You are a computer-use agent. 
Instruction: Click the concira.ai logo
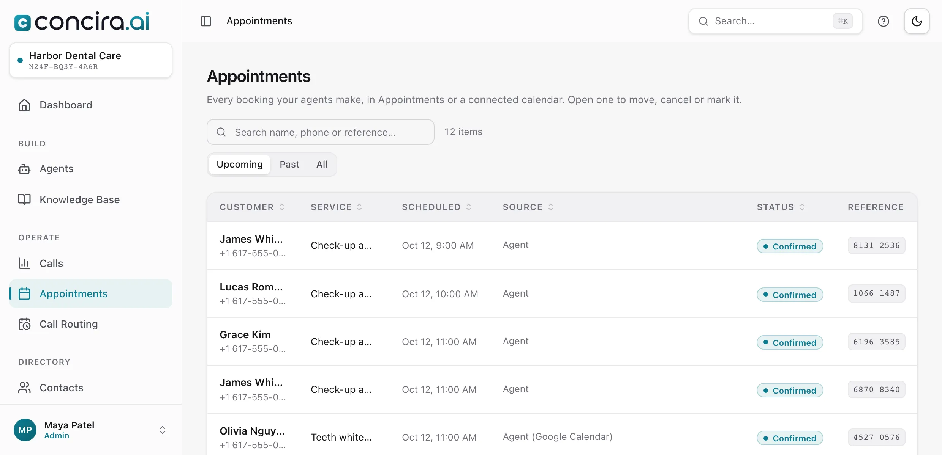(82, 21)
